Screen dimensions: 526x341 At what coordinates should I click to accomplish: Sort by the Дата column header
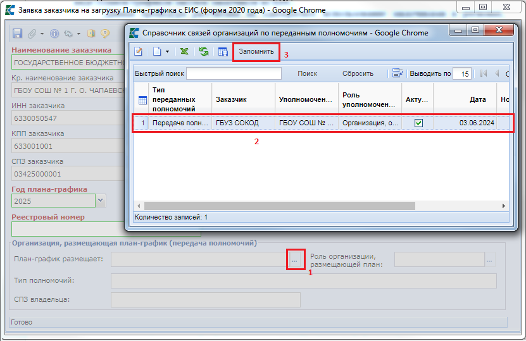pyautogui.click(x=477, y=99)
